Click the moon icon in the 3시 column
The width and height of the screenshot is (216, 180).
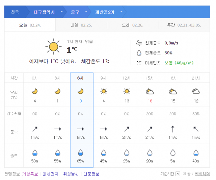pyautogui.click(x=58, y=91)
